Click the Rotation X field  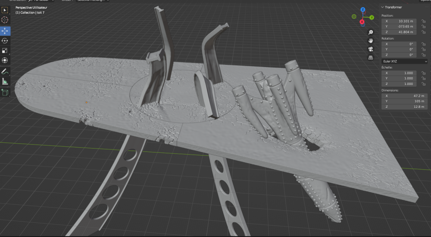click(399, 44)
